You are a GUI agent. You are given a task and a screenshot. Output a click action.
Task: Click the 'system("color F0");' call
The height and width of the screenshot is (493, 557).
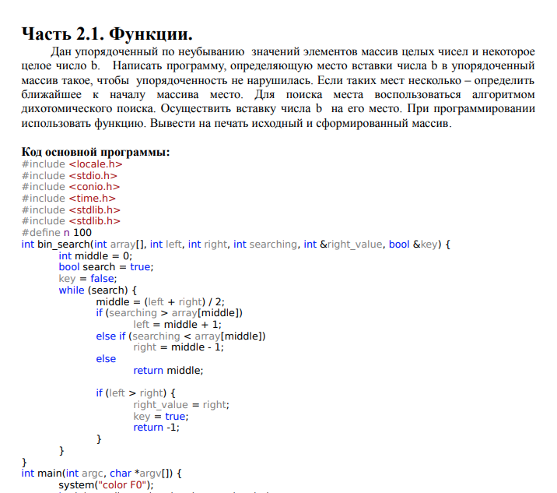(107, 485)
